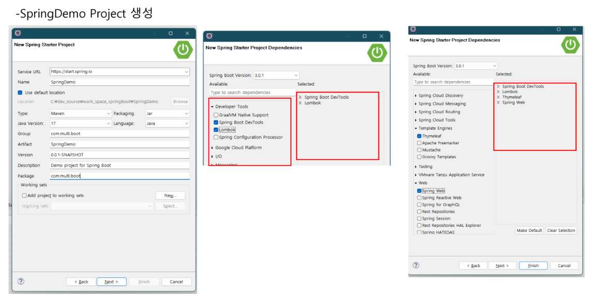The image size is (589, 296).
Task: Uncheck Spring Boot DevTools in the Available list
Action: point(216,122)
